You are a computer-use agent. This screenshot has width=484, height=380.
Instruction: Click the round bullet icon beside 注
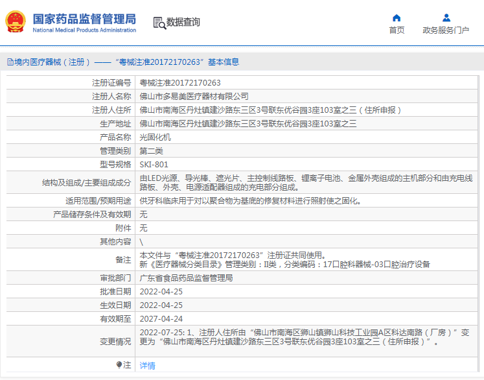point(119,365)
